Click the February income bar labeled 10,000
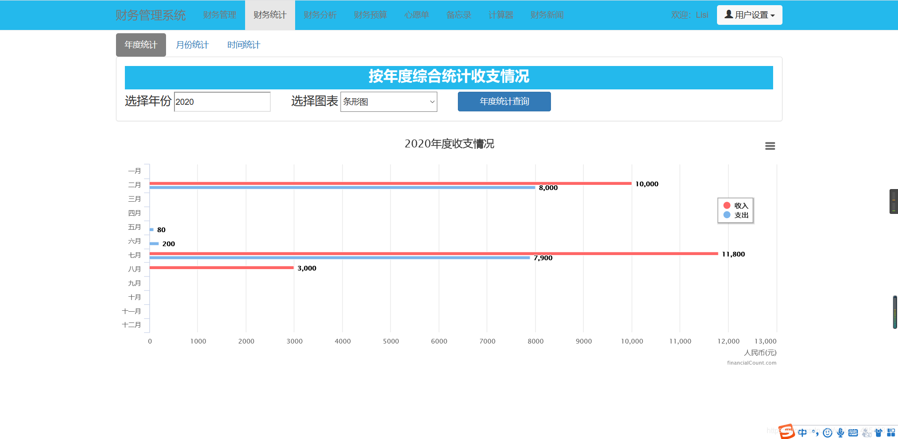Viewport: 898px width, 439px height. pos(391,183)
